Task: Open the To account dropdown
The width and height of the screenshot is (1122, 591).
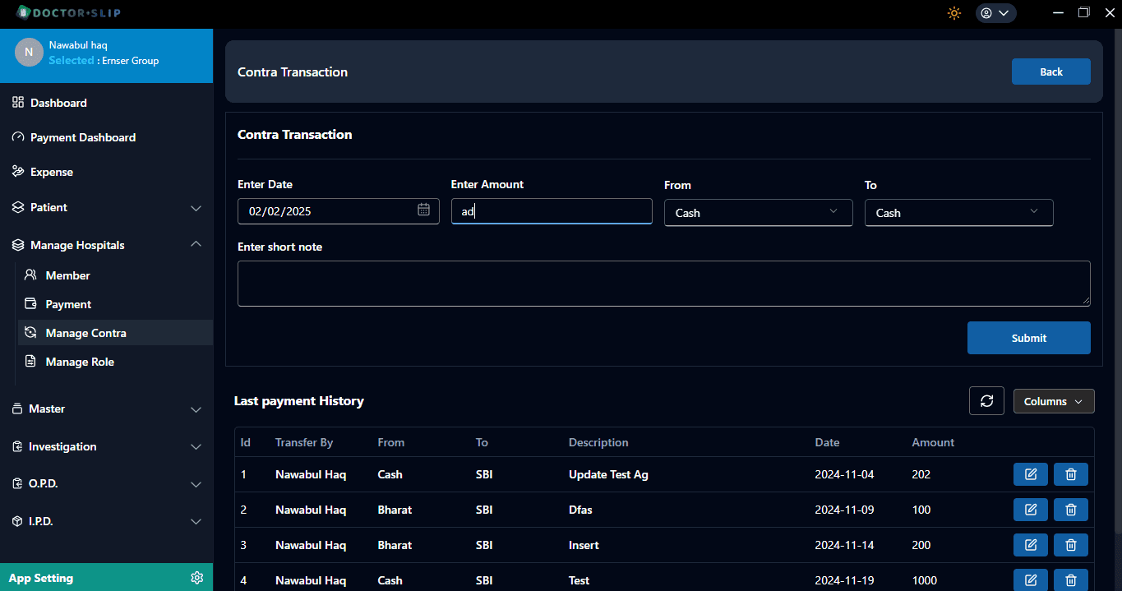Action: pos(958,213)
